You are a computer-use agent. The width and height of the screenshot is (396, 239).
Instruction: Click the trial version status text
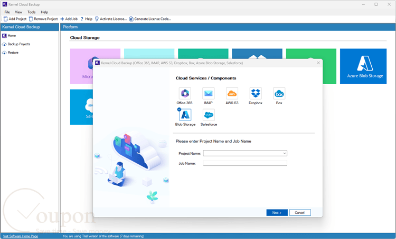click(103, 236)
